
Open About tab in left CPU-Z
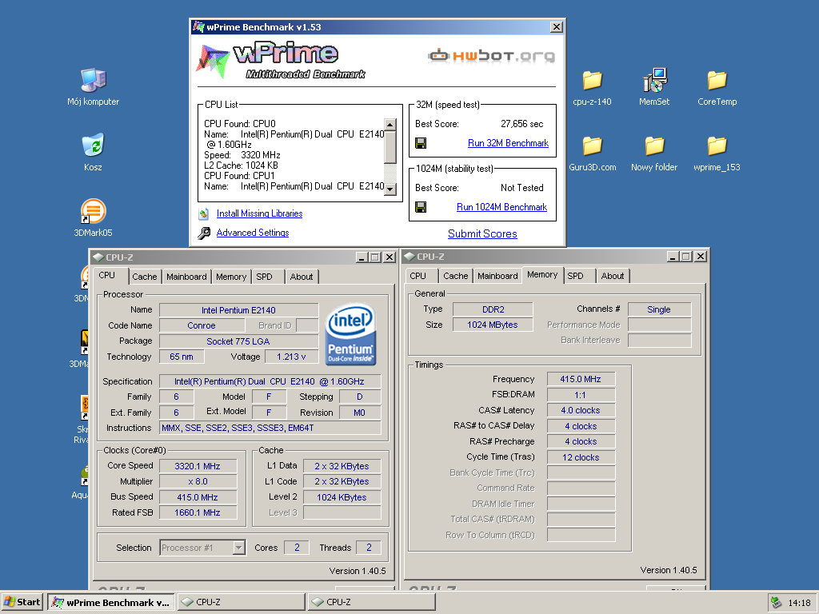(x=302, y=277)
